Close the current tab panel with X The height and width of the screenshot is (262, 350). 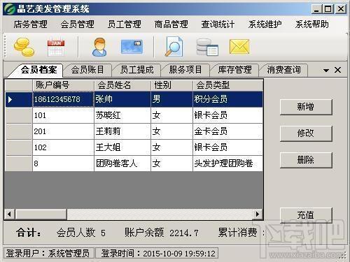(337, 70)
